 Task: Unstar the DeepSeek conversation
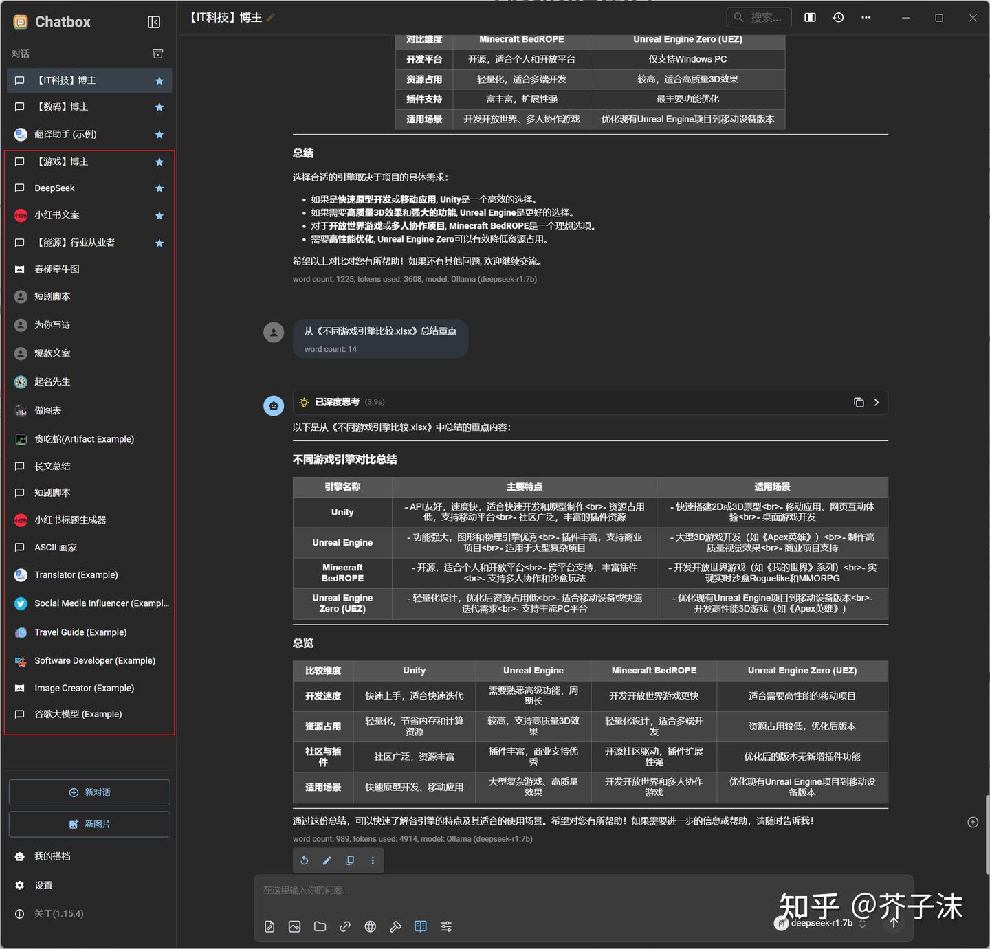pos(159,188)
